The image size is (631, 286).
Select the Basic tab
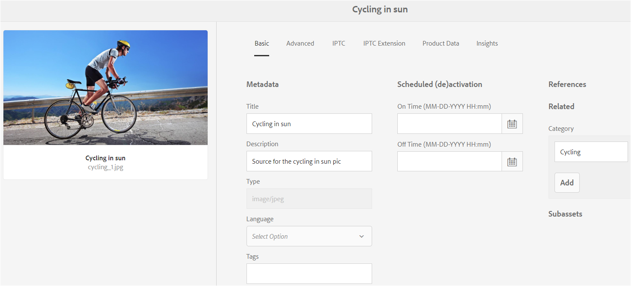[261, 43]
